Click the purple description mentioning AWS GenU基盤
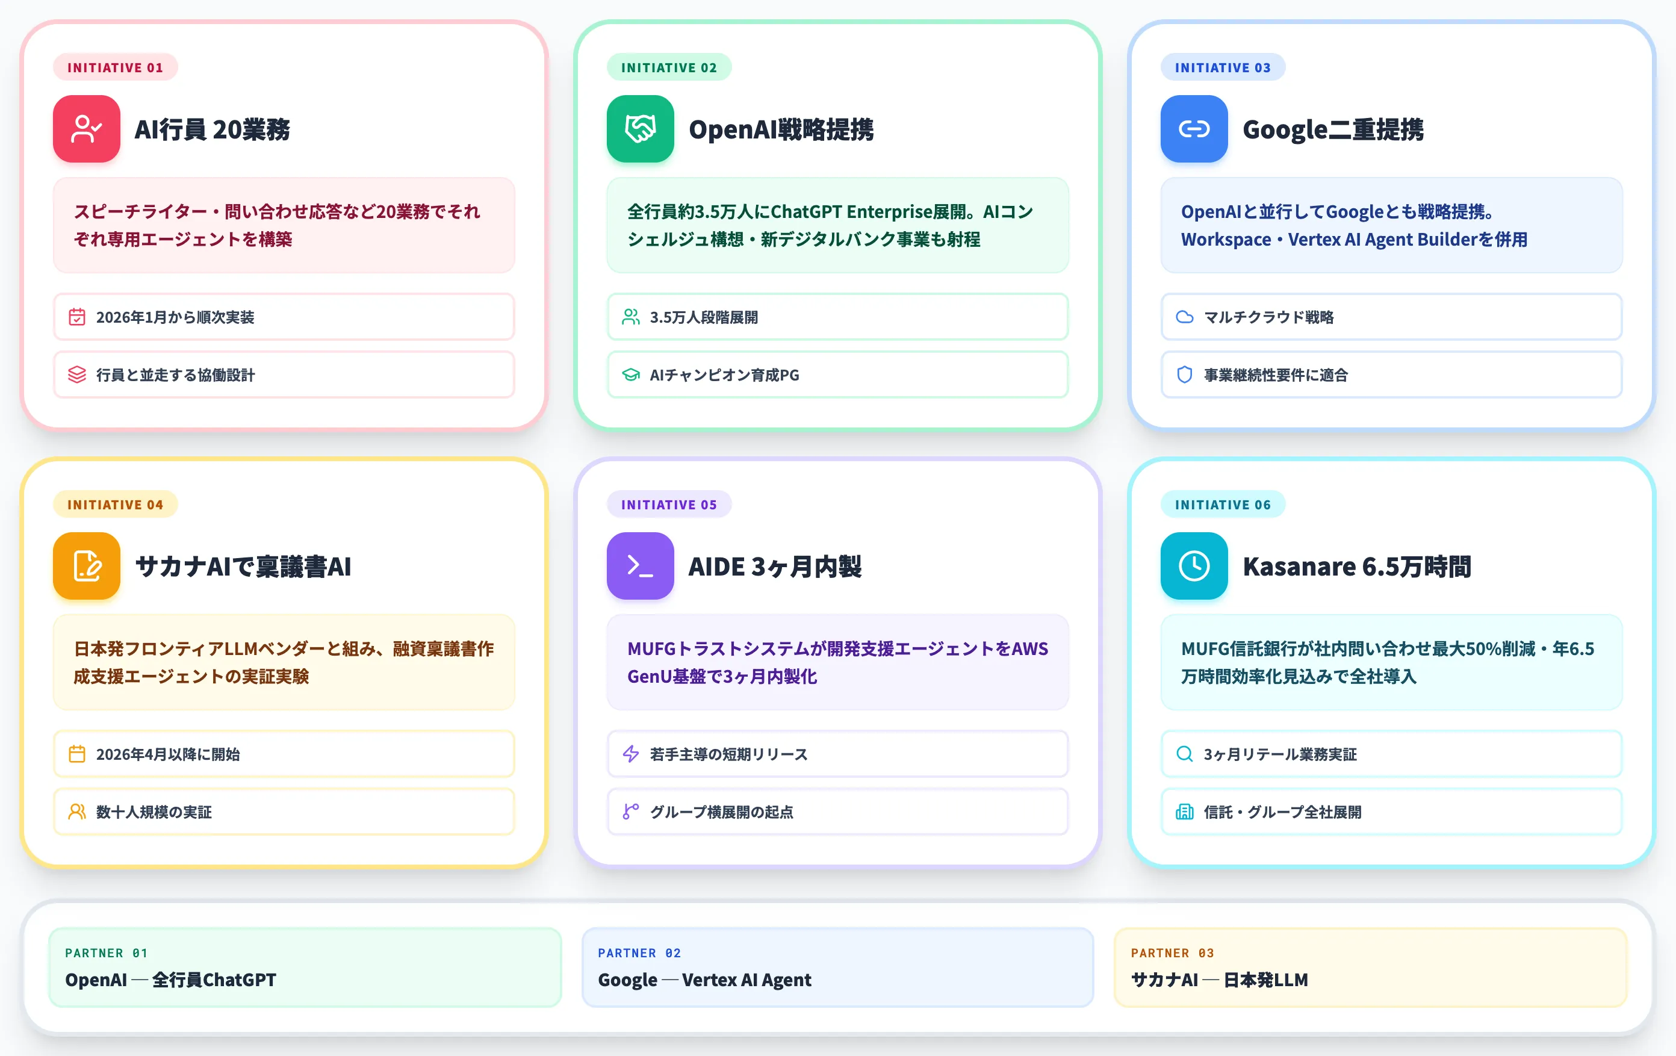Image resolution: width=1676 pixels, height=1056 pixels. (x=838, y=663)
